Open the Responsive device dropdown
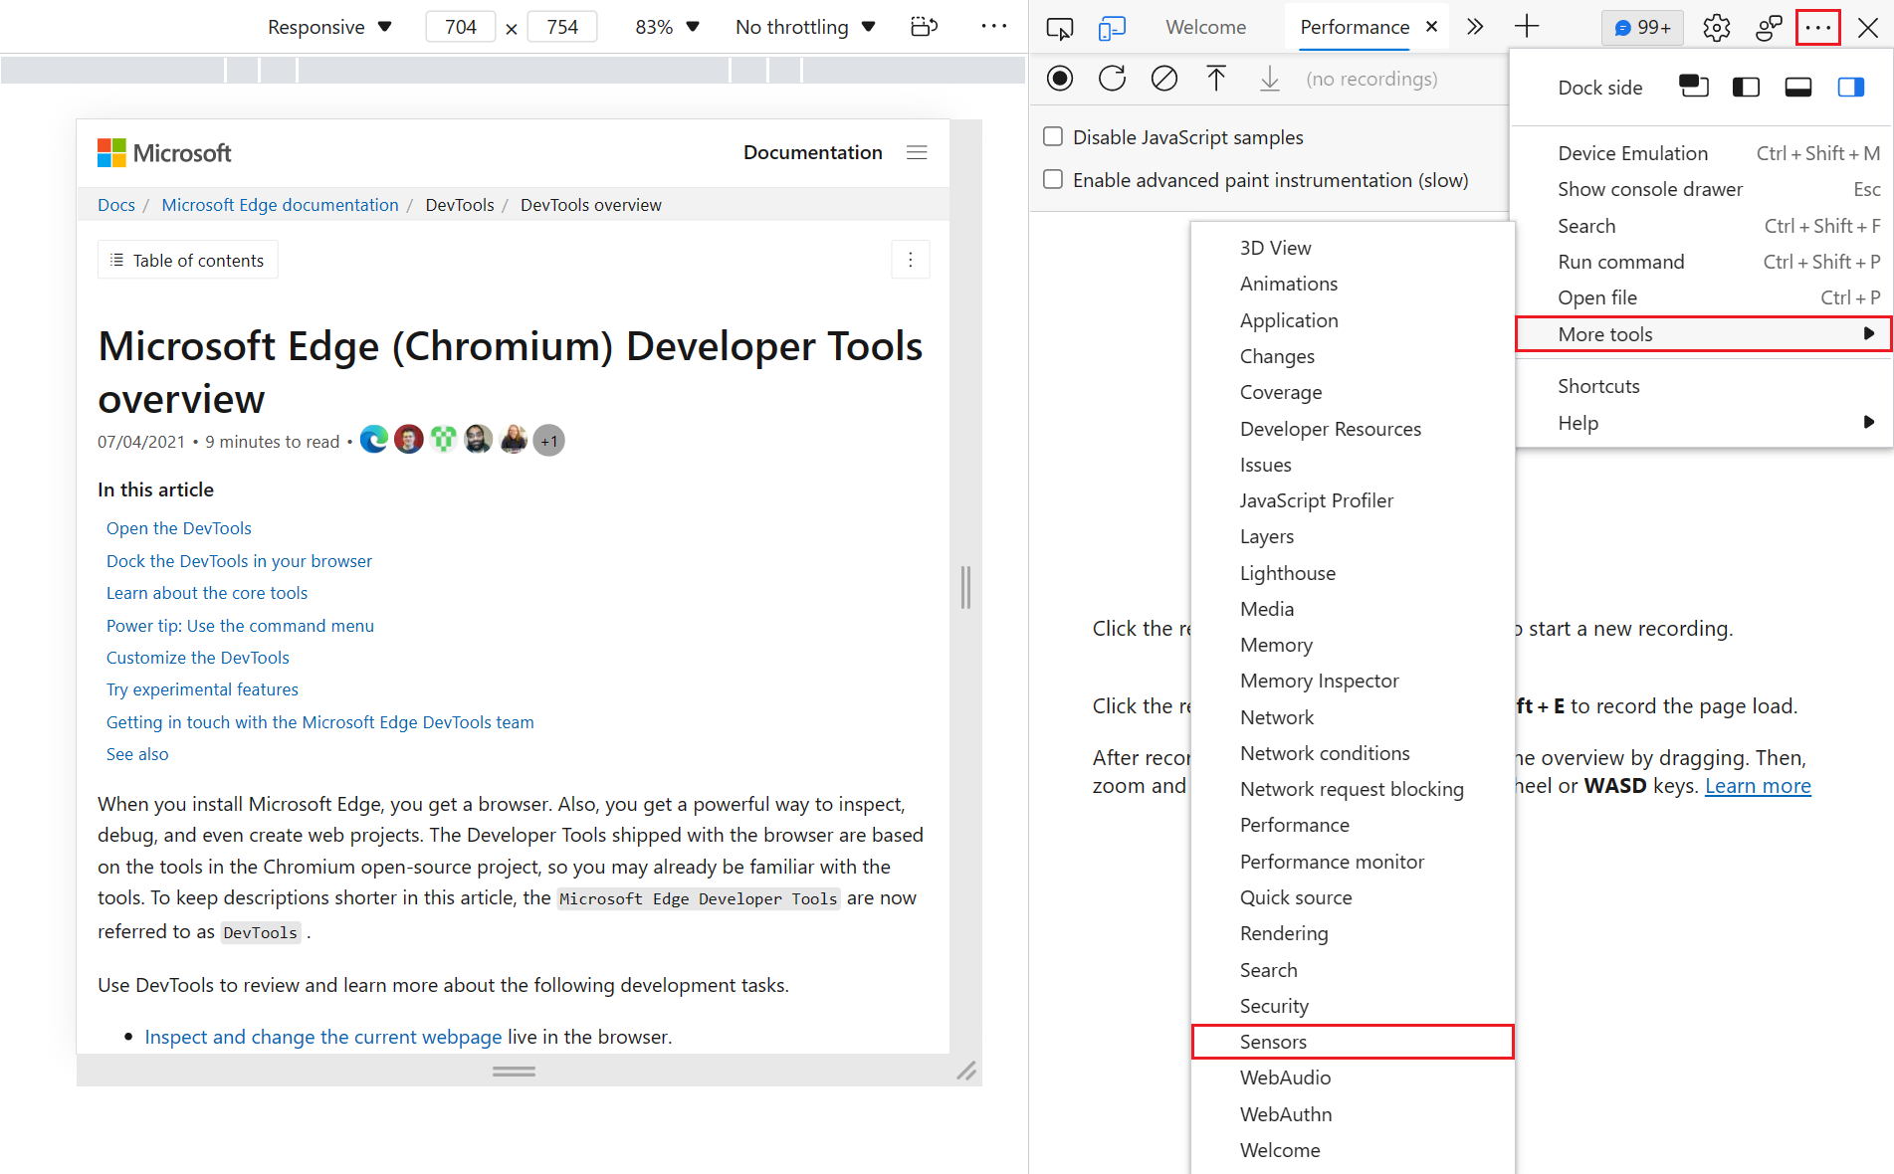 click(x=329, y=27)
